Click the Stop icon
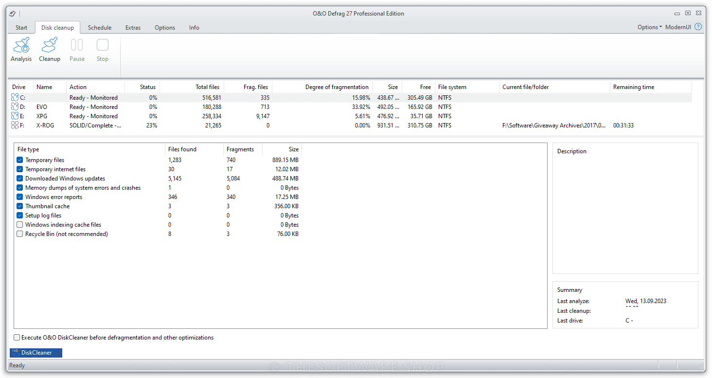This screenshot has height=378, width=712. pyautogui.click(x=103, y=45)
